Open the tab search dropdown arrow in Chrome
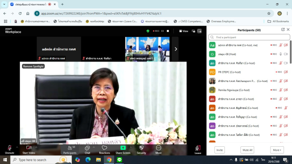The height and width of the screenshot is (164, 292). pos(4,4)
